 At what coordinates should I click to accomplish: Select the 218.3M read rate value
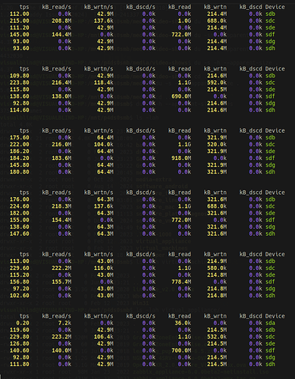coord(61,206)
